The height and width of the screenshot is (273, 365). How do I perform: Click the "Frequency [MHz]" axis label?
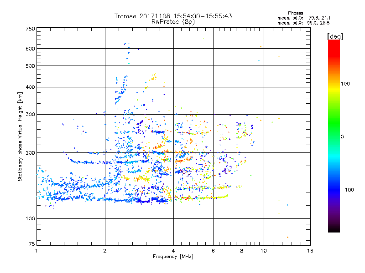(173, 257)
